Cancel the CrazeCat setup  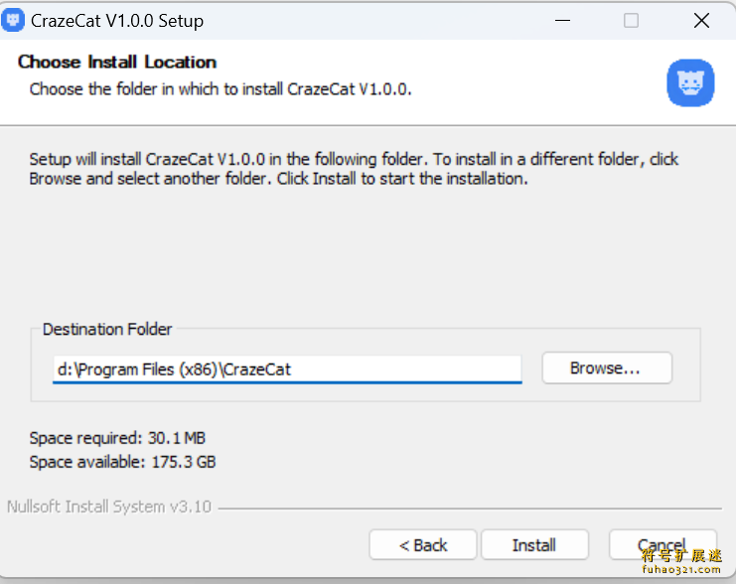point(662,544)
